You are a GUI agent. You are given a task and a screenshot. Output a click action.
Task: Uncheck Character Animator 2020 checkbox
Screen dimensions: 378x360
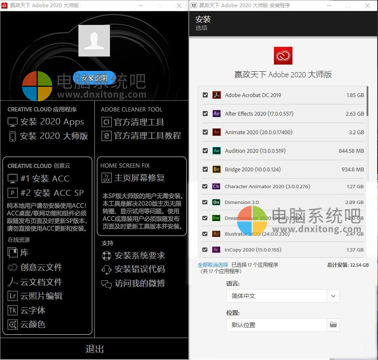click(205, 187)
